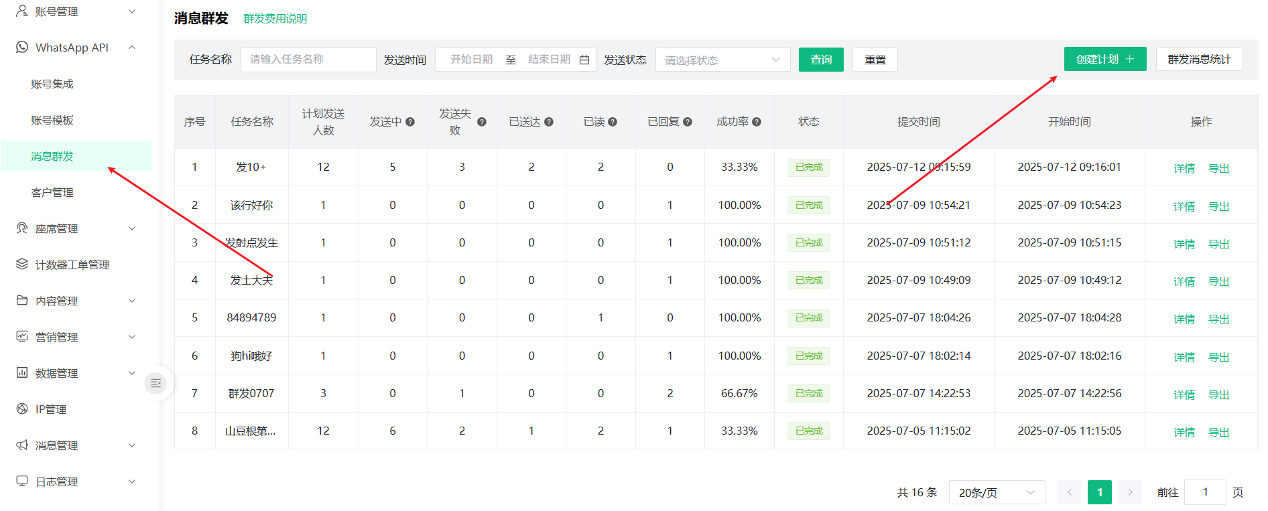Open the 群发费用说明 link
Screen dimensions: 1268x511
[275, 19]
